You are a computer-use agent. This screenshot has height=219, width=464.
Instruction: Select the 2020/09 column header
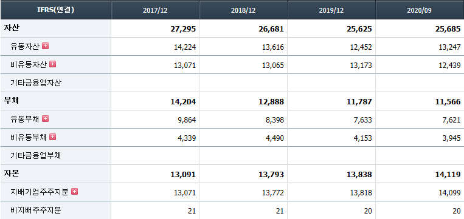pyautogui.click(x=420, y=10)
